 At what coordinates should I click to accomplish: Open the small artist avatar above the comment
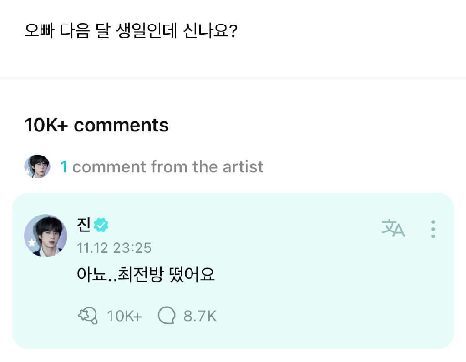click(37, 166)
